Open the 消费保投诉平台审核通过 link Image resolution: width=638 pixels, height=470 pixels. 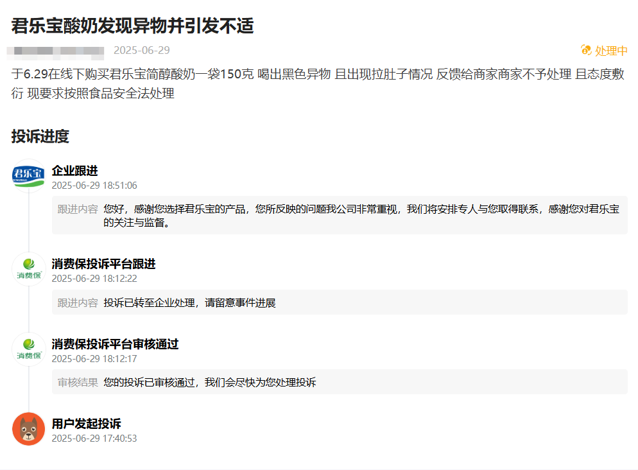point(115,344)
